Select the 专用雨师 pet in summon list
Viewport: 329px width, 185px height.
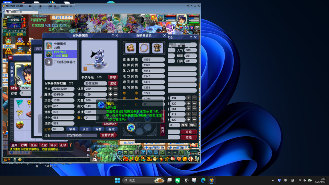tap(61, 46)
